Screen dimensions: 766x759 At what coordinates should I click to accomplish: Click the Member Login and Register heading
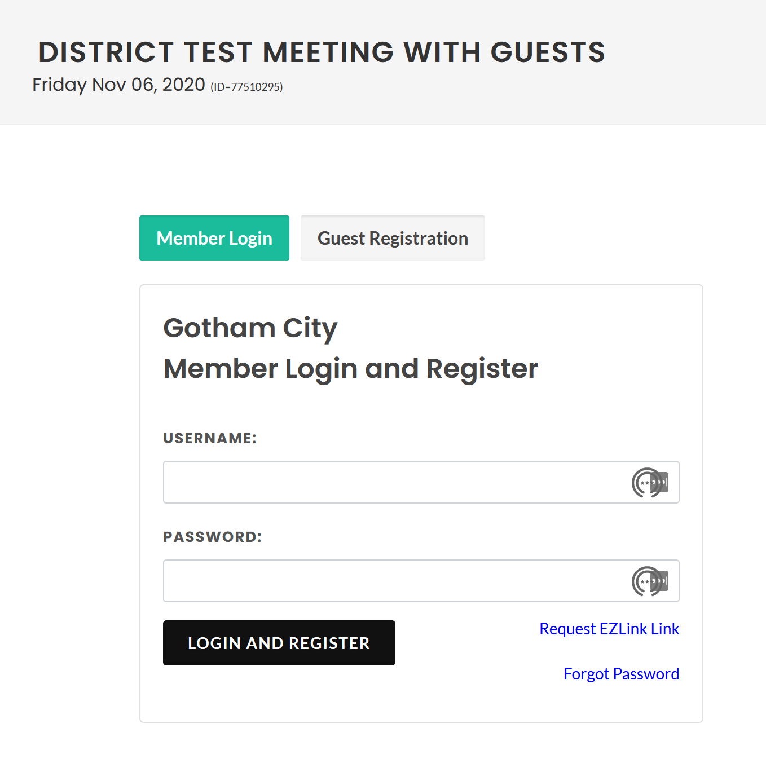click(350, 369)
